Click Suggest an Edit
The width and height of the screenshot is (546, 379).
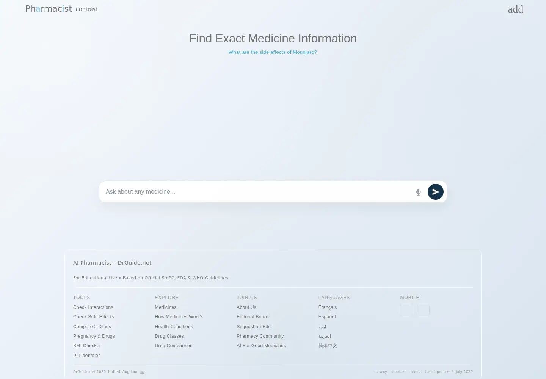coord(254,327)
